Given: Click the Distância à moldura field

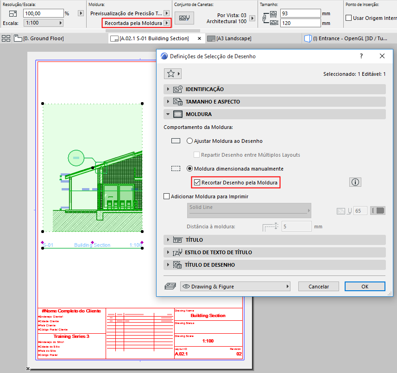Looking at the screenshot, I should (x=296, y=226).
